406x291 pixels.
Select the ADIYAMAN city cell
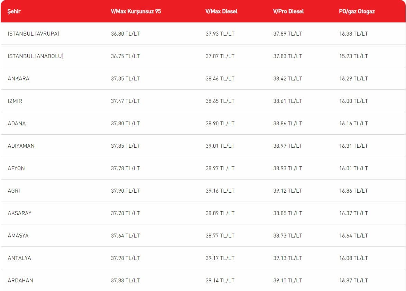pyautogui.click(x=21, y=146)
